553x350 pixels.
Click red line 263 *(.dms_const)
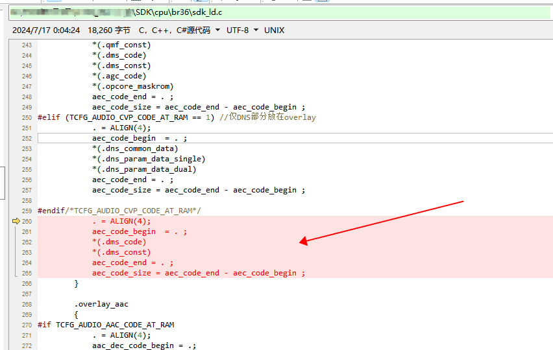121,252
